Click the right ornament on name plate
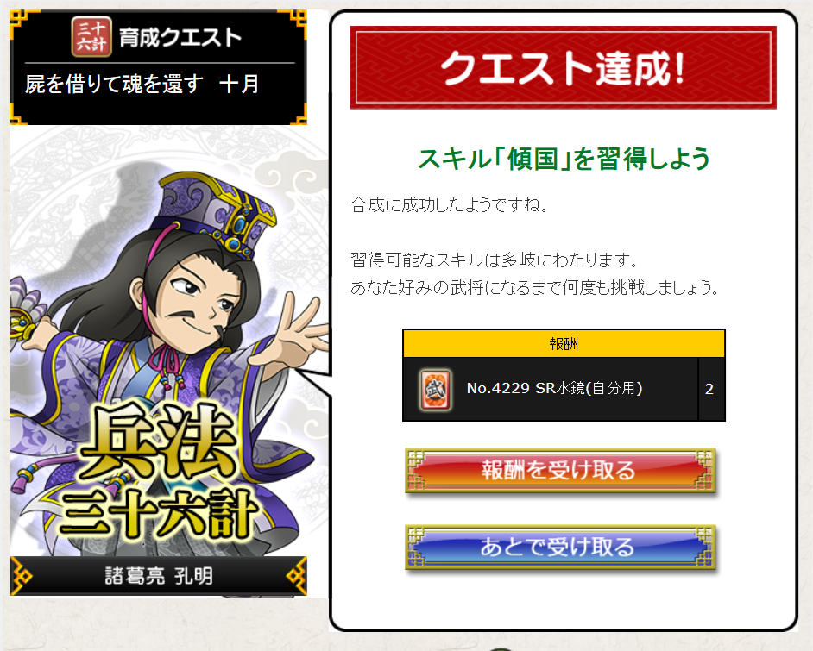The height and width of the screenshot is (651, 813). (296, 576)
